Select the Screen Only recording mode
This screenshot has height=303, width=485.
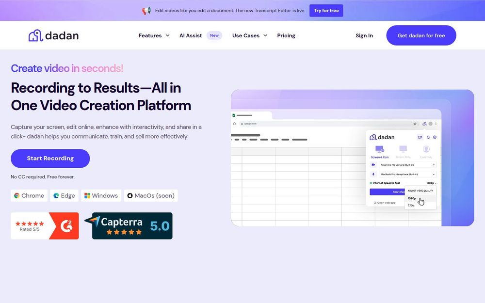[x=403, y=152]
